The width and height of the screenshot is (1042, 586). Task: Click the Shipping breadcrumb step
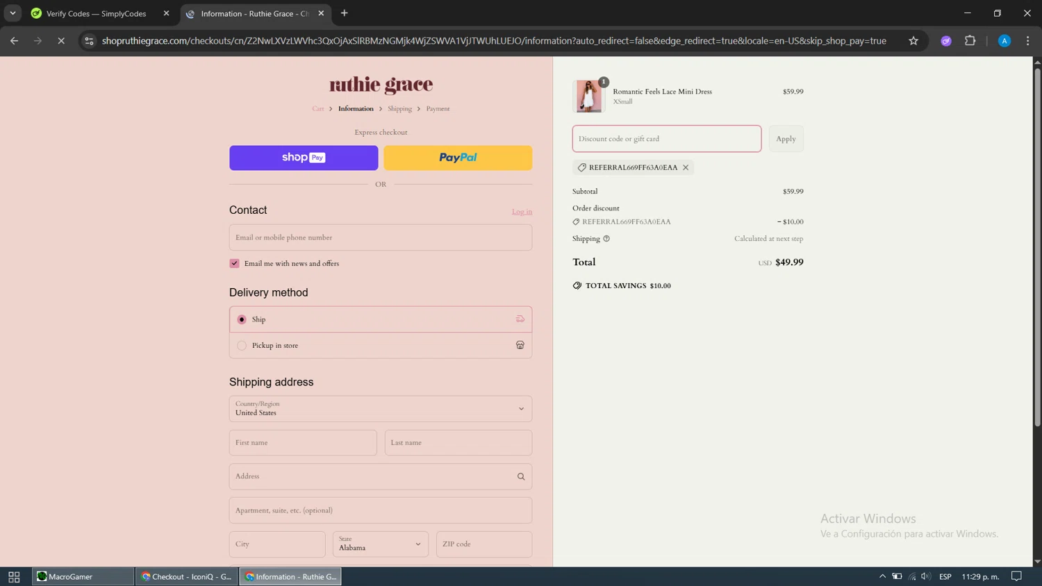(399, 109)
